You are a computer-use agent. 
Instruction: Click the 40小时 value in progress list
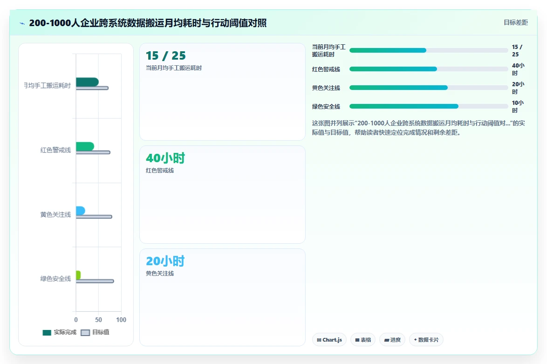pyautogui.click(x=518, y=69)
